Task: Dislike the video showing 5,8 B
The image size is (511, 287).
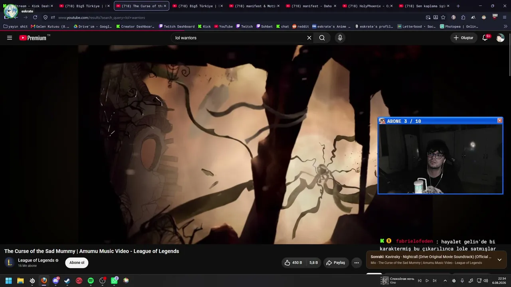Action: [x=313, y=263]
